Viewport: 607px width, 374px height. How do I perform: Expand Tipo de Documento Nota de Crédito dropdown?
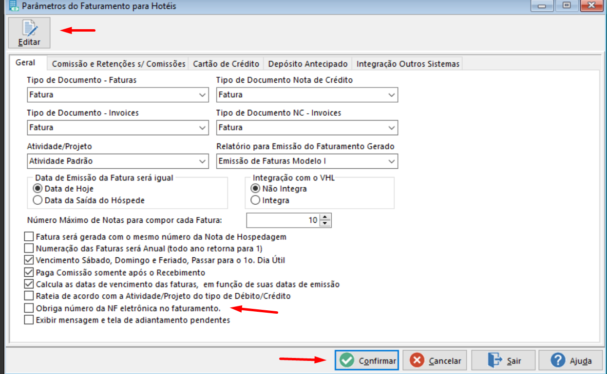pyautogui.click(x=392, y=95)
